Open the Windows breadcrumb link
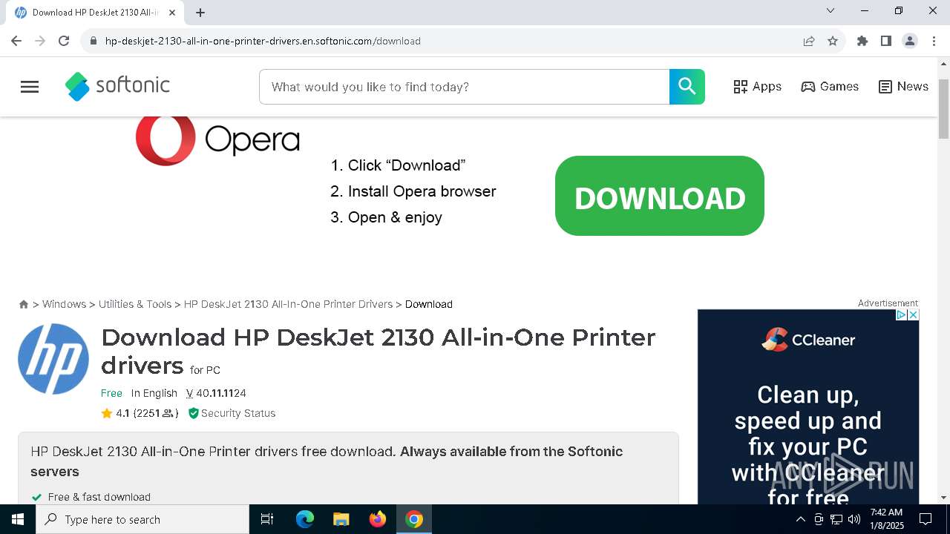This screenshot has height=534, width=950. click(x=64, y=304)
